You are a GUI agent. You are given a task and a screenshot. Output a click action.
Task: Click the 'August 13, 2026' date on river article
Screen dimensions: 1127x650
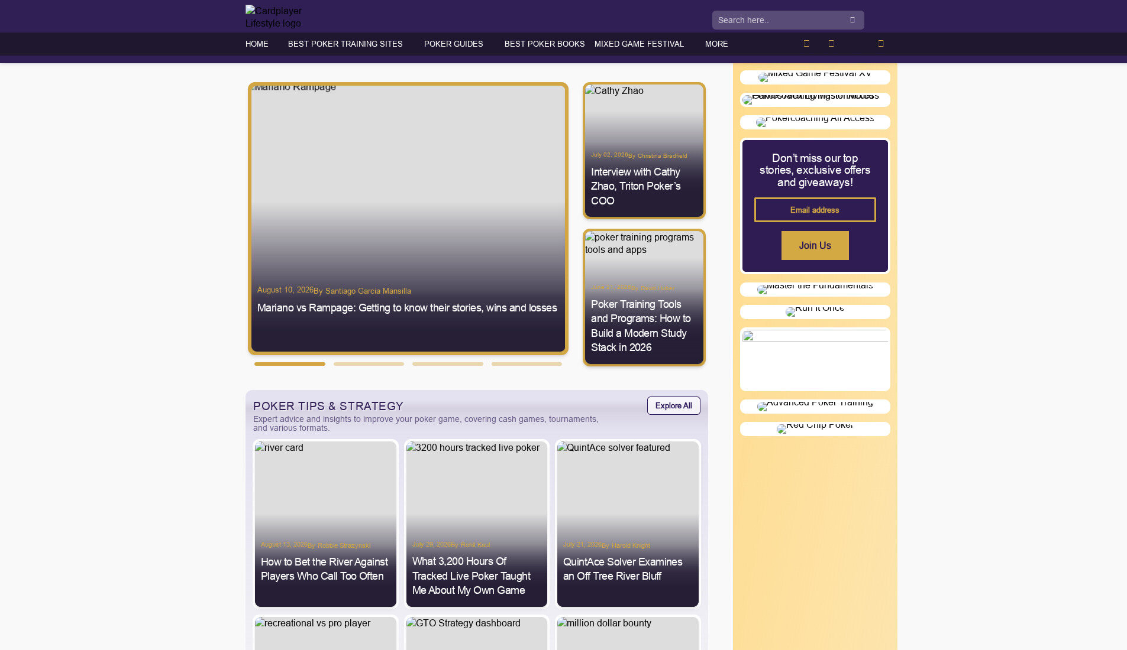pos(284,545)
